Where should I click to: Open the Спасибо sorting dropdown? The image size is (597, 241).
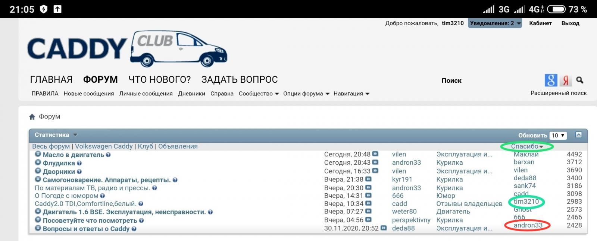click(x=527, y=146)
